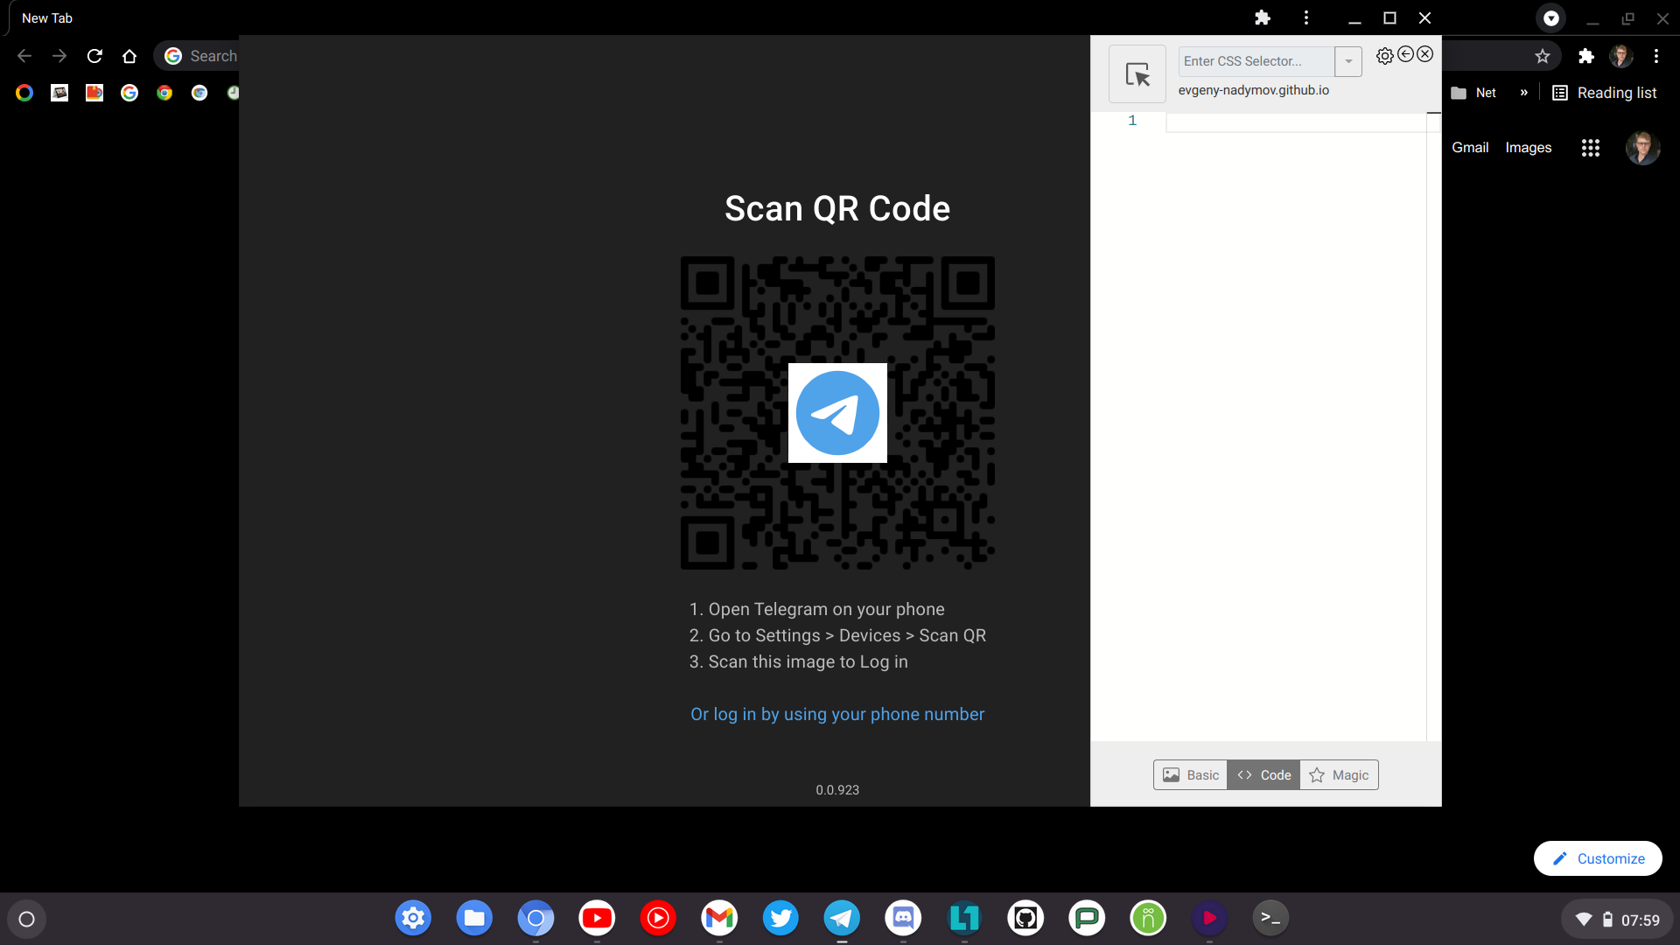The image size is (1680, 945).
Task: Open the Google apps grid
Action: tap(1591, 148)
